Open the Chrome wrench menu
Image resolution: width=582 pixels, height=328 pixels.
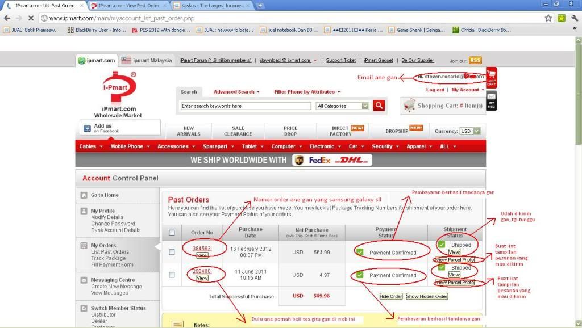(575, 18)
